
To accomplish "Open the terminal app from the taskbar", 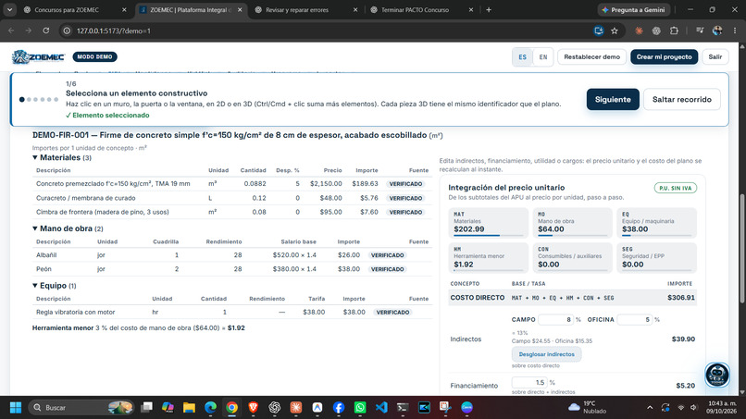I will 403,408.
